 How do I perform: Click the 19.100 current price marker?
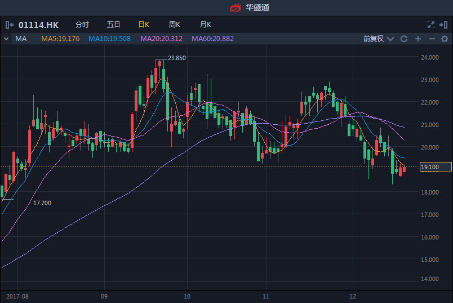[x=436, y=167]
